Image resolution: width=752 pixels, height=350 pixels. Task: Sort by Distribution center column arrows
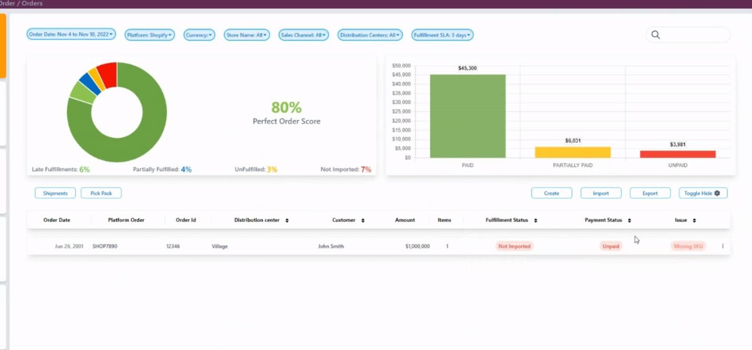click(287, 220)
